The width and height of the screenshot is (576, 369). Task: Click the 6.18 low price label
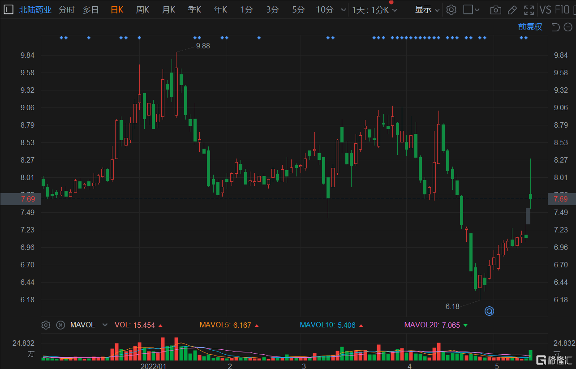[452, 307]
